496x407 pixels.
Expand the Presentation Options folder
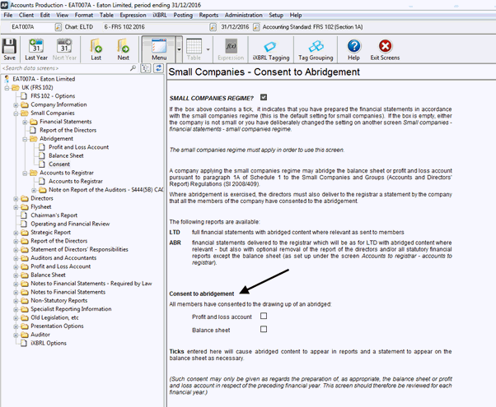tap(16, 326)
